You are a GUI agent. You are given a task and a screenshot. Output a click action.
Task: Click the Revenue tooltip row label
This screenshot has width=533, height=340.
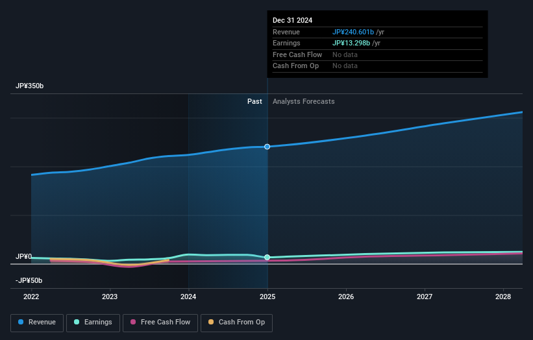click(286, 32)
